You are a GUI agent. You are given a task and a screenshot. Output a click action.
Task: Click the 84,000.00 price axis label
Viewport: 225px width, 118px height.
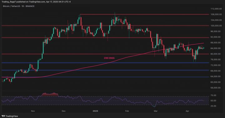(x=216, y=48)
